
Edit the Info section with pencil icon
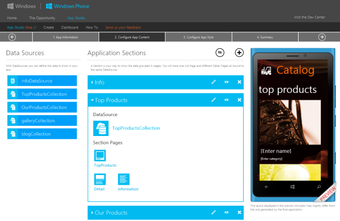pos(214,82)
